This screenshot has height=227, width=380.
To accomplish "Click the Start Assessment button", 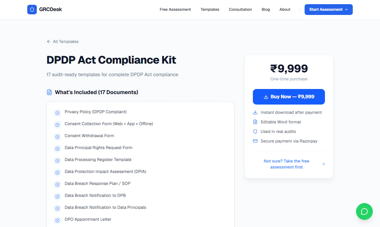I will click(x=329, y=10).
